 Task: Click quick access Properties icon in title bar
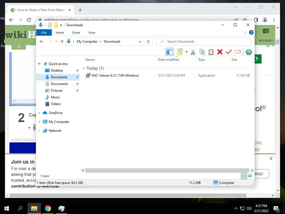[x=50, y=25]
